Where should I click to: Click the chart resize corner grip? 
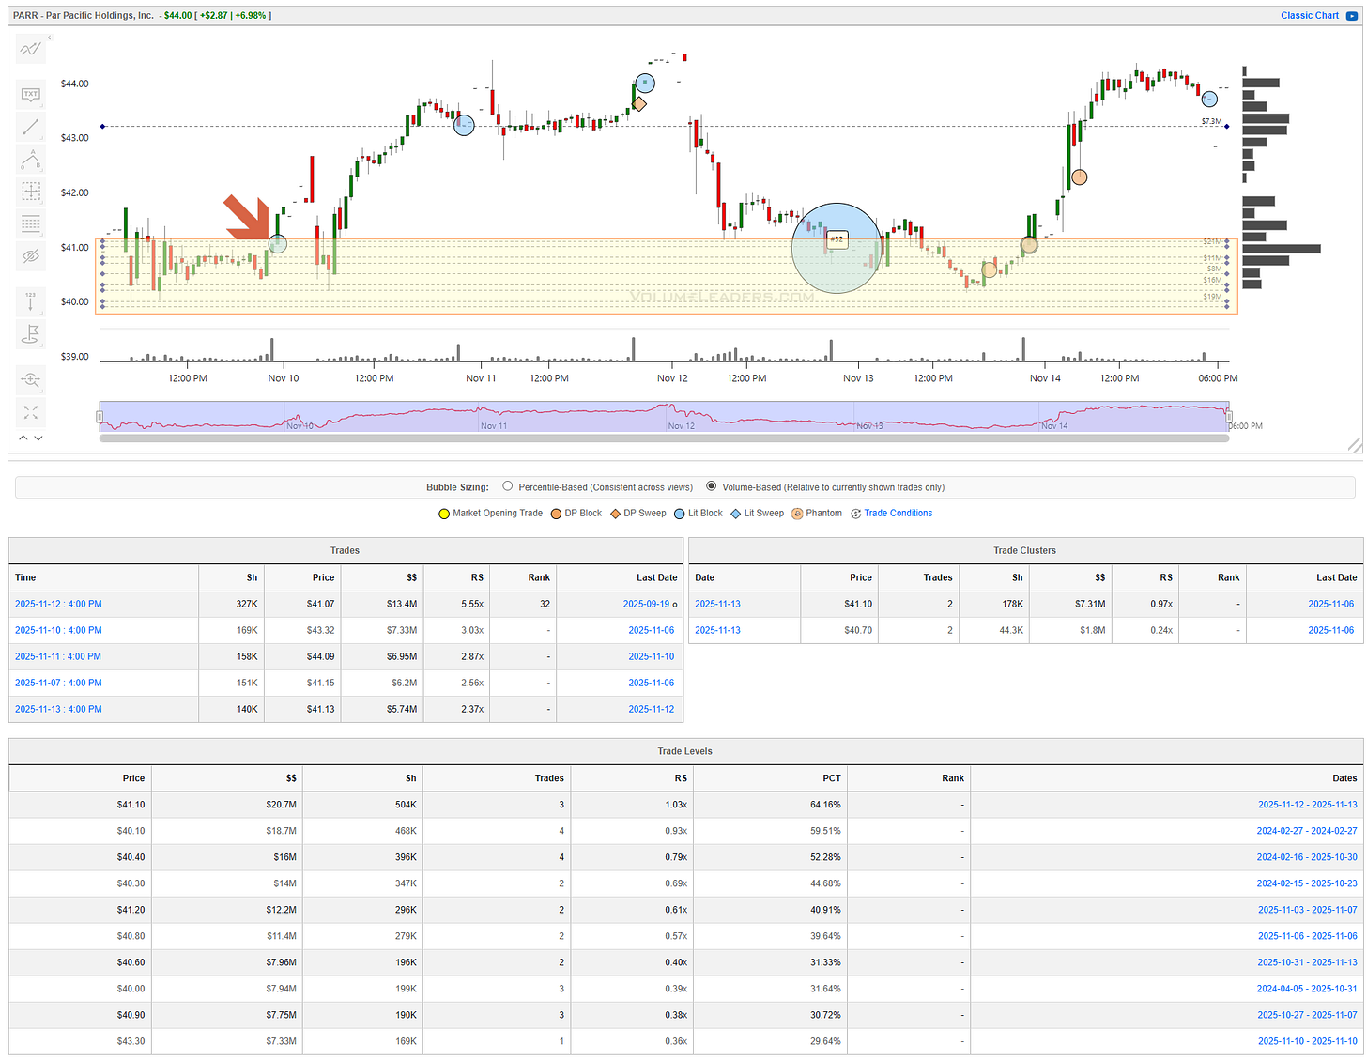(1355, 445)
